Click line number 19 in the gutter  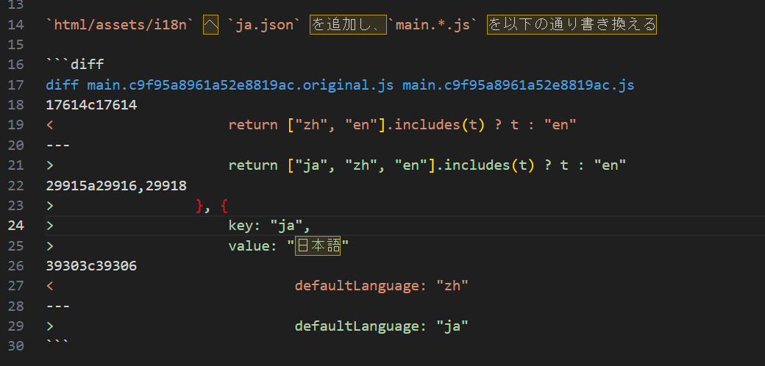point(16,125)
